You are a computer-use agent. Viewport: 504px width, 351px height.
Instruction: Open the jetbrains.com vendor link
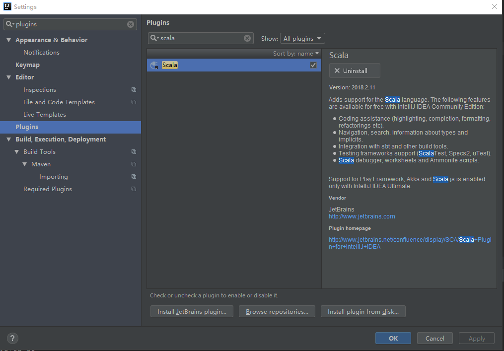(x=361, y=216)
